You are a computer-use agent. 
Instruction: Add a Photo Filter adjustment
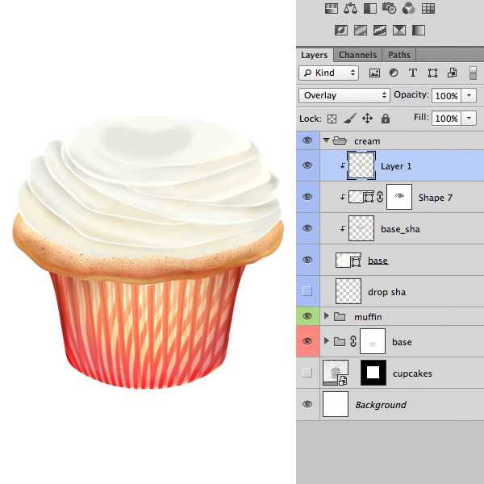(x=390, y=9)
